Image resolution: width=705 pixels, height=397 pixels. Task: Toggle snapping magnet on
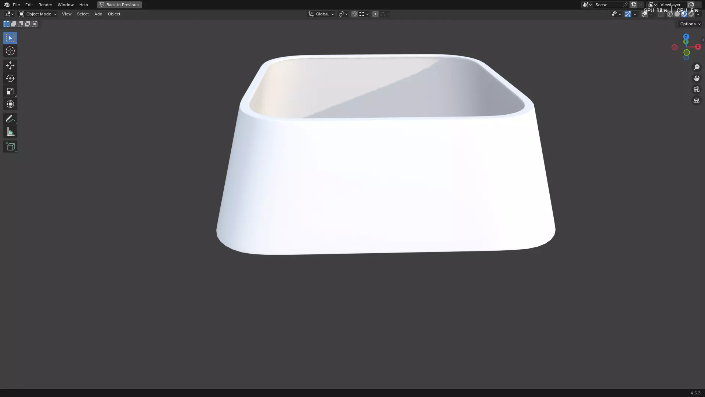(354, 14)
